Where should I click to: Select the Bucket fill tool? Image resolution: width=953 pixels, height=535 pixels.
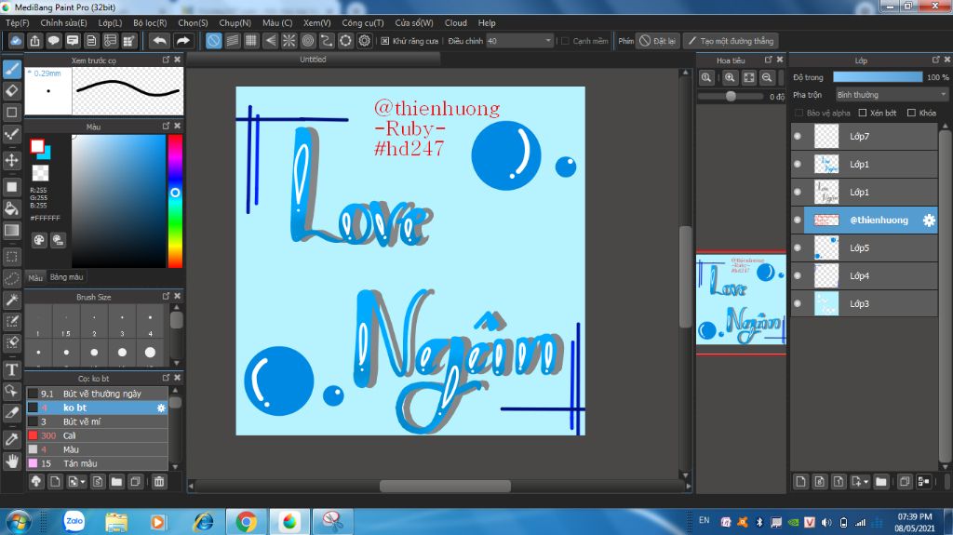[12, 208]
